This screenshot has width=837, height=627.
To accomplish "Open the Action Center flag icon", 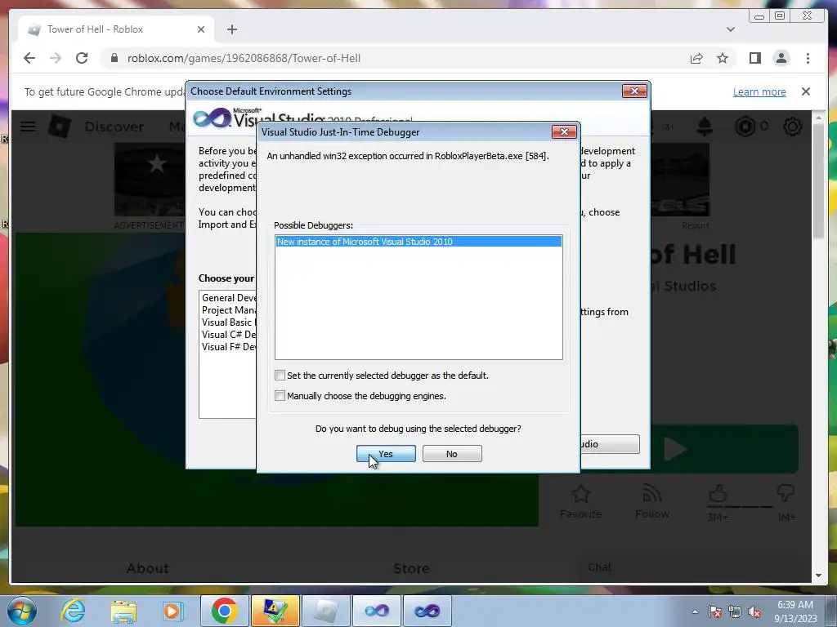I will coord(714,611).
